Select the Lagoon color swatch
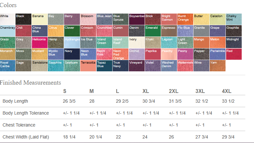Viewport: 254px width, 143px height. coord(169,42)
